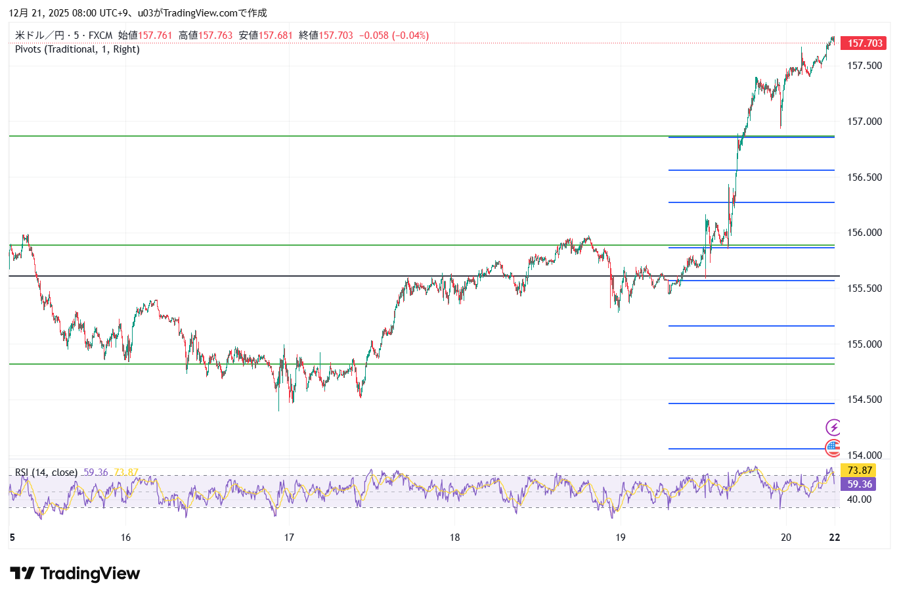Select the Pivots (Traditional, 1, Right) legend

77,49
